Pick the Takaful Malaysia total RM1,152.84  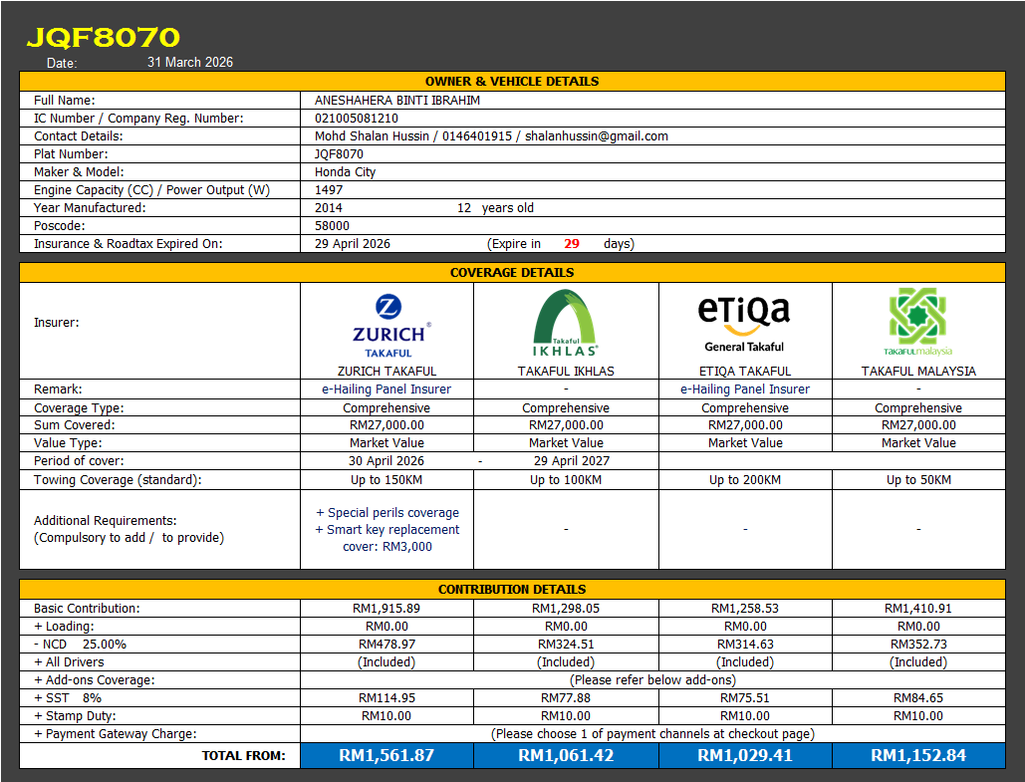tap(918, 755)
